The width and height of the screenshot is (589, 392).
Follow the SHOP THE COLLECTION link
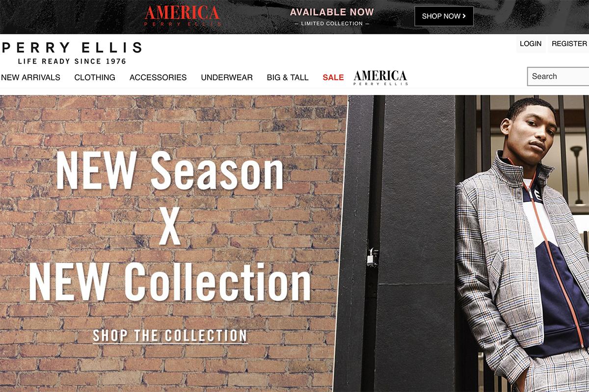(x=170, y=336)
